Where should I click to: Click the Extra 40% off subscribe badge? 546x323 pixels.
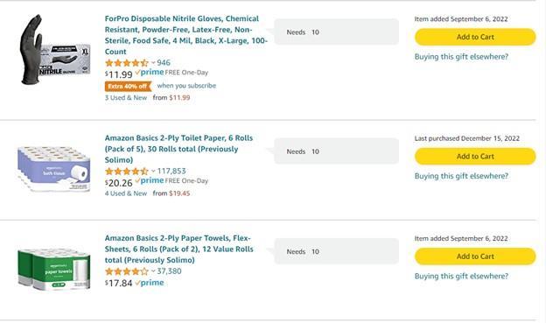coord(128,86)
